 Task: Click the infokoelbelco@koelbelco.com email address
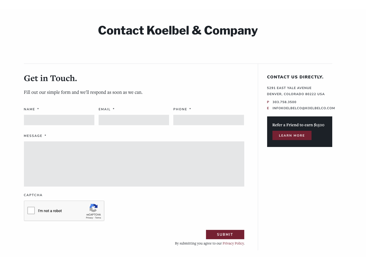304,108
